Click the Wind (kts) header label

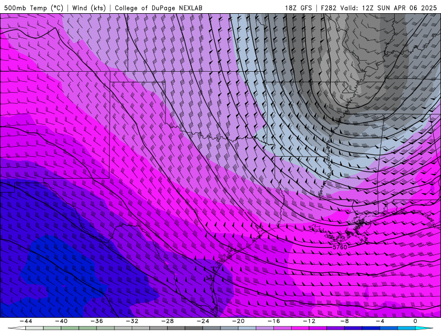pyautogui.click(x=89, y=8)
